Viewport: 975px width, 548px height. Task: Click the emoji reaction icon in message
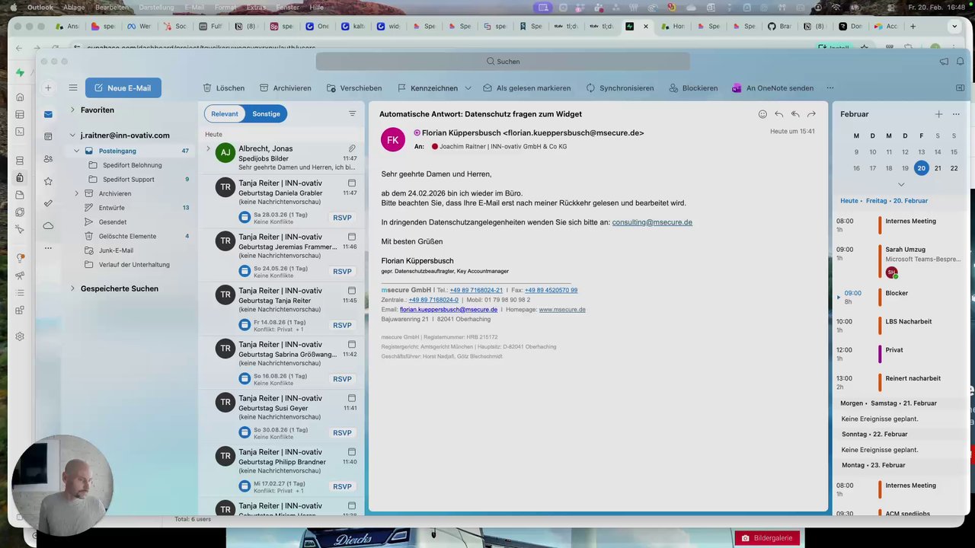(762, 114)
